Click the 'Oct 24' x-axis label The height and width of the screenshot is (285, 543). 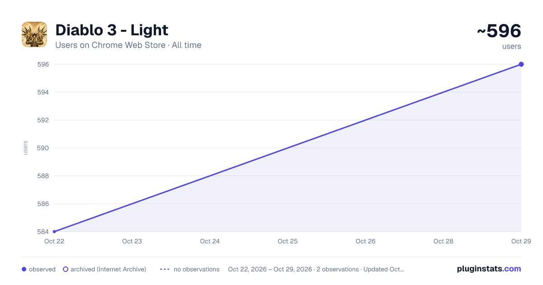(210, 241)
